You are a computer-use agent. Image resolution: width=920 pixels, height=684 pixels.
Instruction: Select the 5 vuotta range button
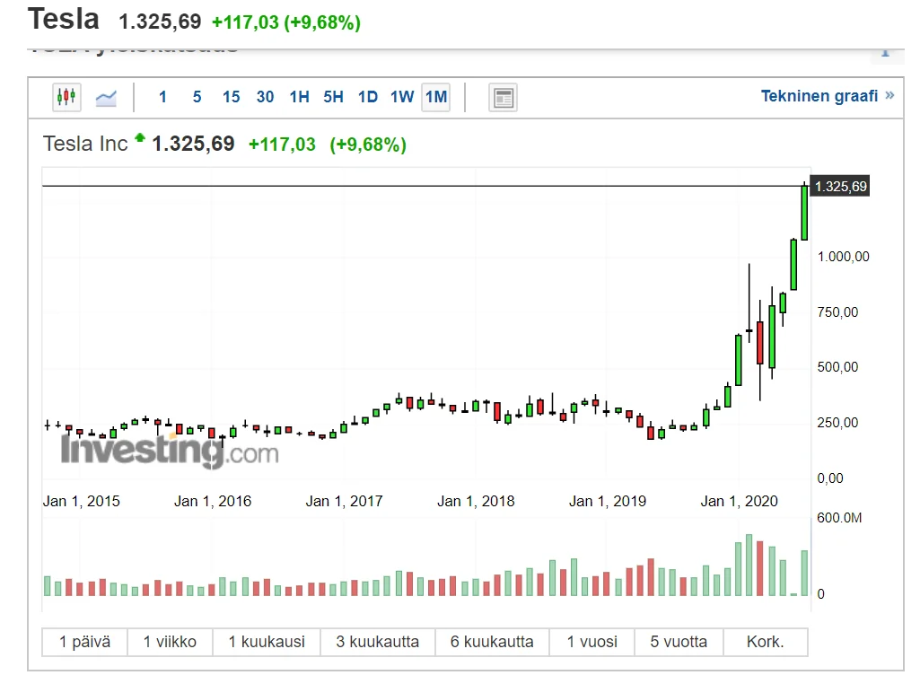point(679,642)
